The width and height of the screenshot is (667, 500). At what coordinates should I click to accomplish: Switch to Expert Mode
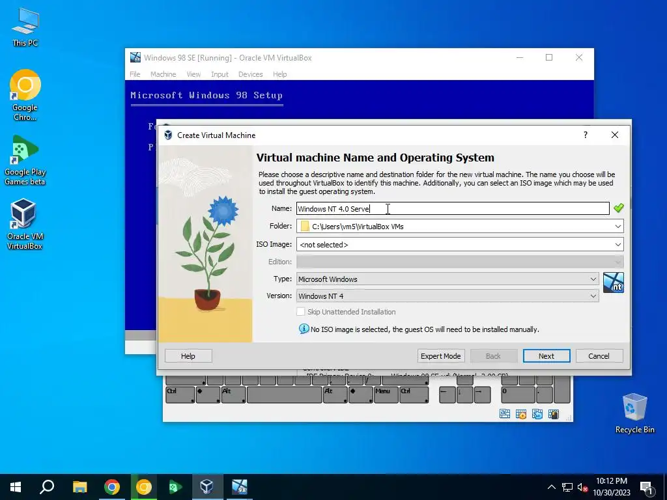click(441, 356)
